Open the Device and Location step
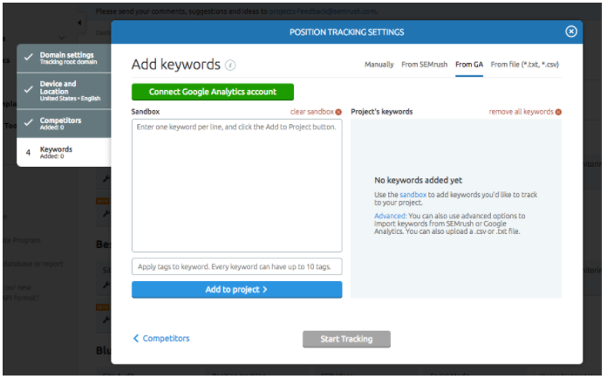Viewport: 607px width, 379px height. 64,91
